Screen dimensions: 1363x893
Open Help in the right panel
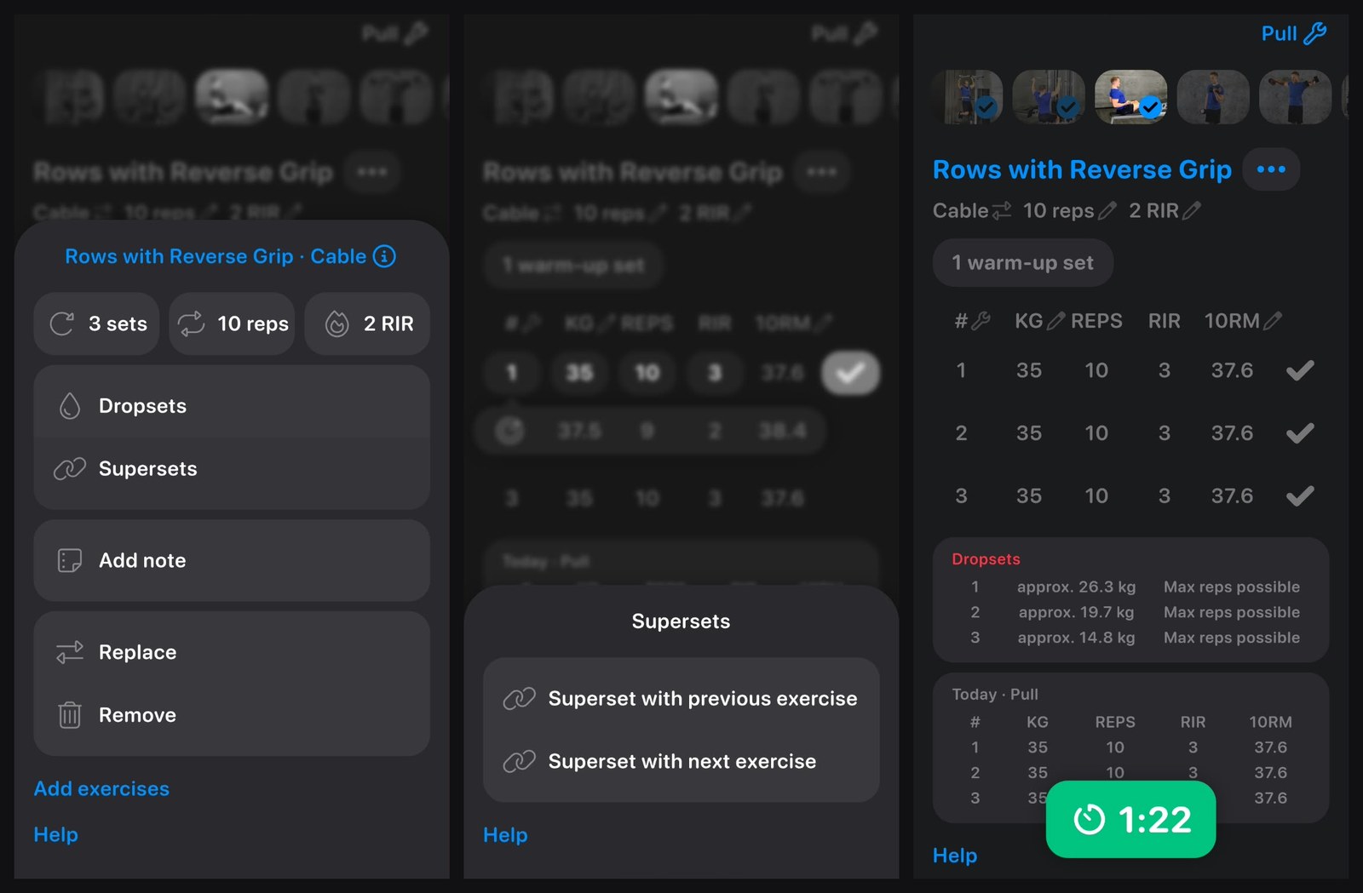(x=955, y=856)
